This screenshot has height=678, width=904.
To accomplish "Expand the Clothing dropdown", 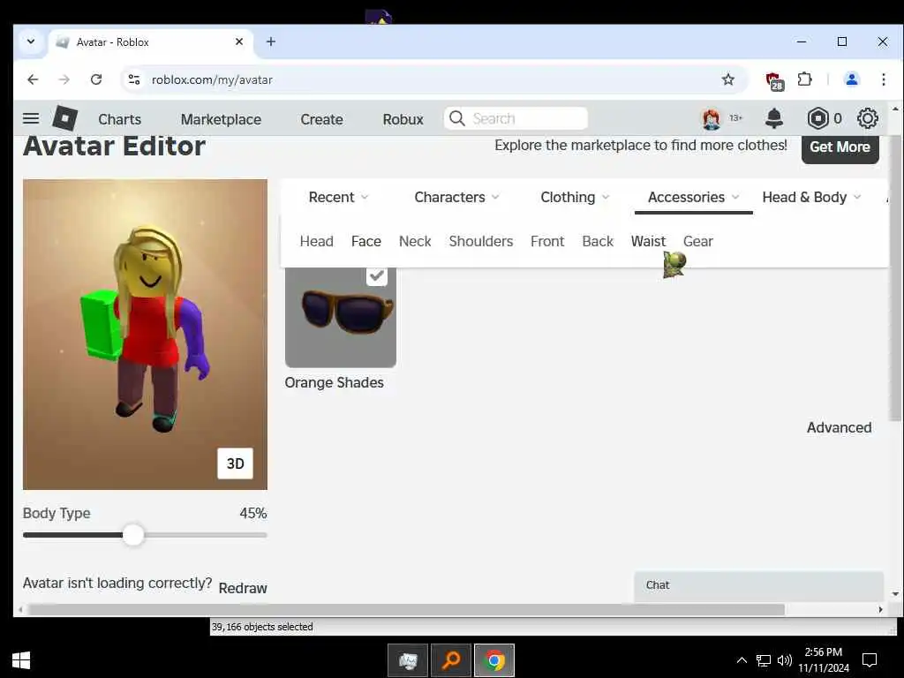I will coord(575,197).
